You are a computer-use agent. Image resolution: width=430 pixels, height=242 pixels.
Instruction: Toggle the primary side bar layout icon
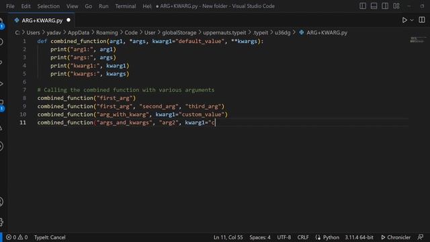coord(363,6)
